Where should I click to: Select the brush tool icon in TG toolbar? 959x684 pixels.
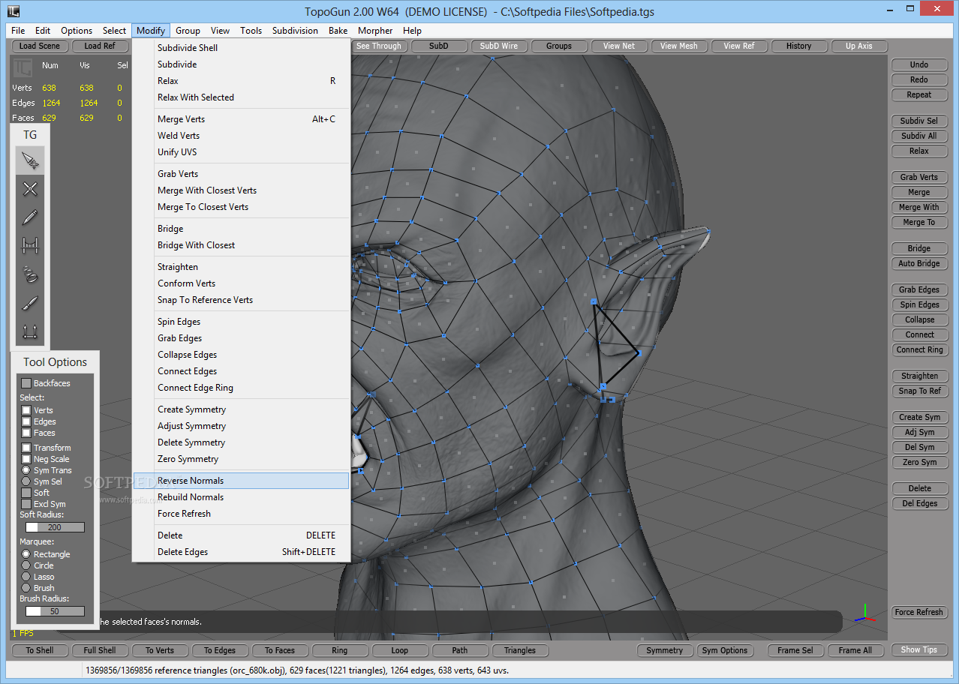[30, 303]
